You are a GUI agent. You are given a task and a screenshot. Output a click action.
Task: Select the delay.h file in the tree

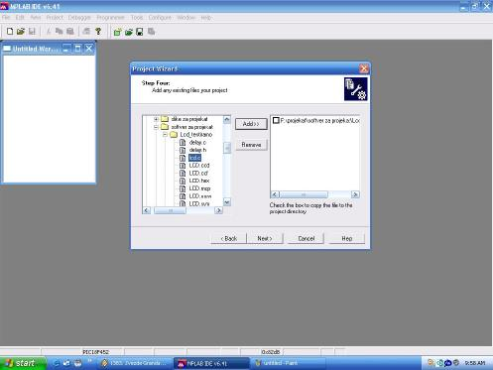tap(197, 150)
